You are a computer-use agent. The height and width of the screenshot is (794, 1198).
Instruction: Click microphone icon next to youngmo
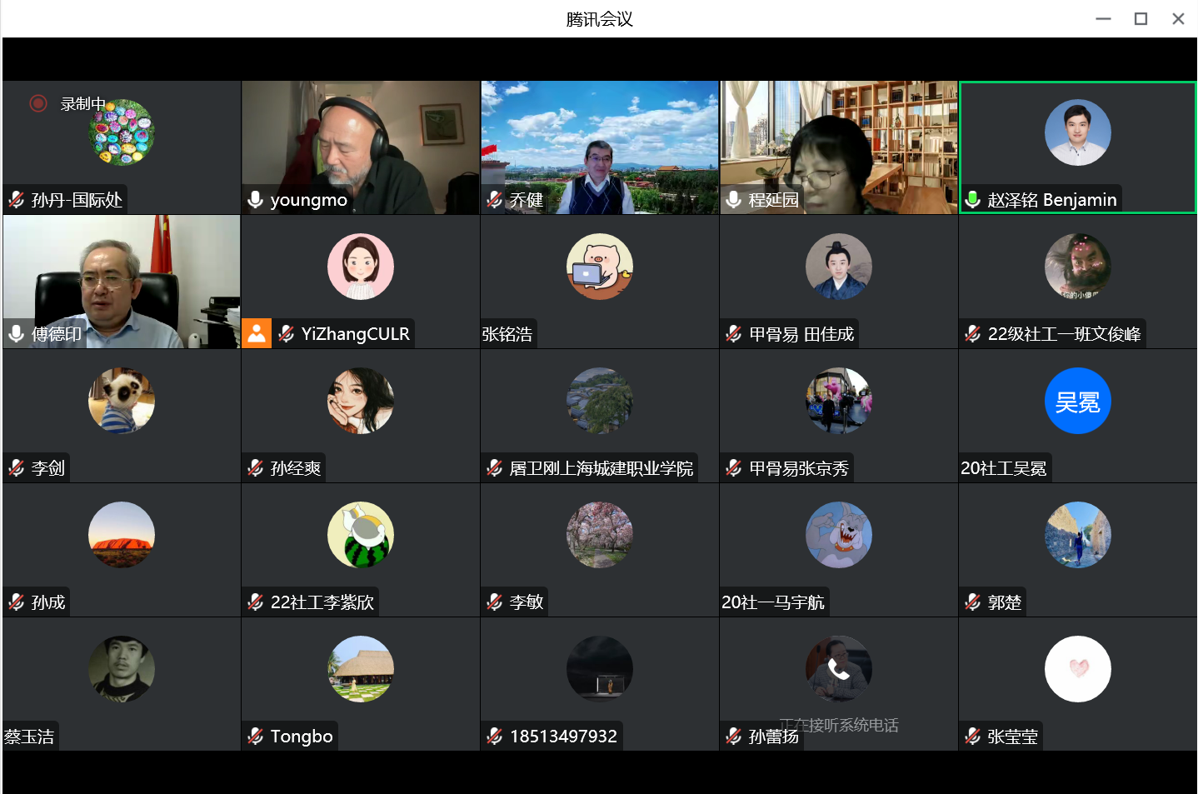pos(256,200)
